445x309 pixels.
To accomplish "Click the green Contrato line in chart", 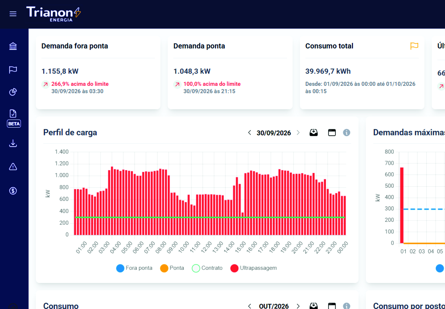I will coord(210,217).
